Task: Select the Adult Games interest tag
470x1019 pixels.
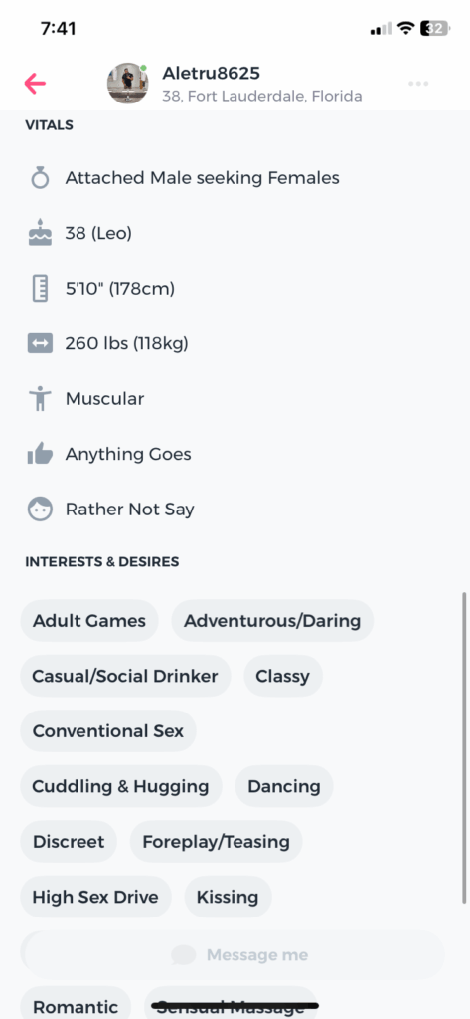Action: click(89, 621)
